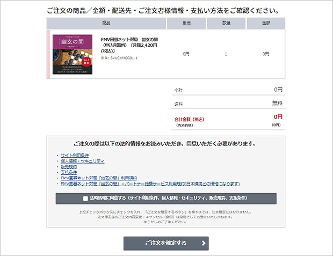The height and width of the screenshot is (256, 333).
Task: Click the 合計金額（税込） label
Action: tap(189, 120)
